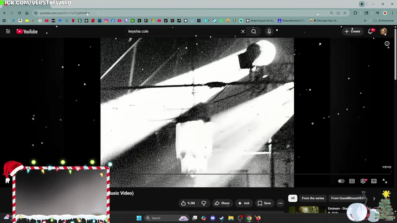Open the page zoom icon in the address bar
397x223 pixels.
[x=332, y=13]
